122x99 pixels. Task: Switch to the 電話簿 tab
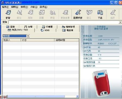click(x=68, y=30)
